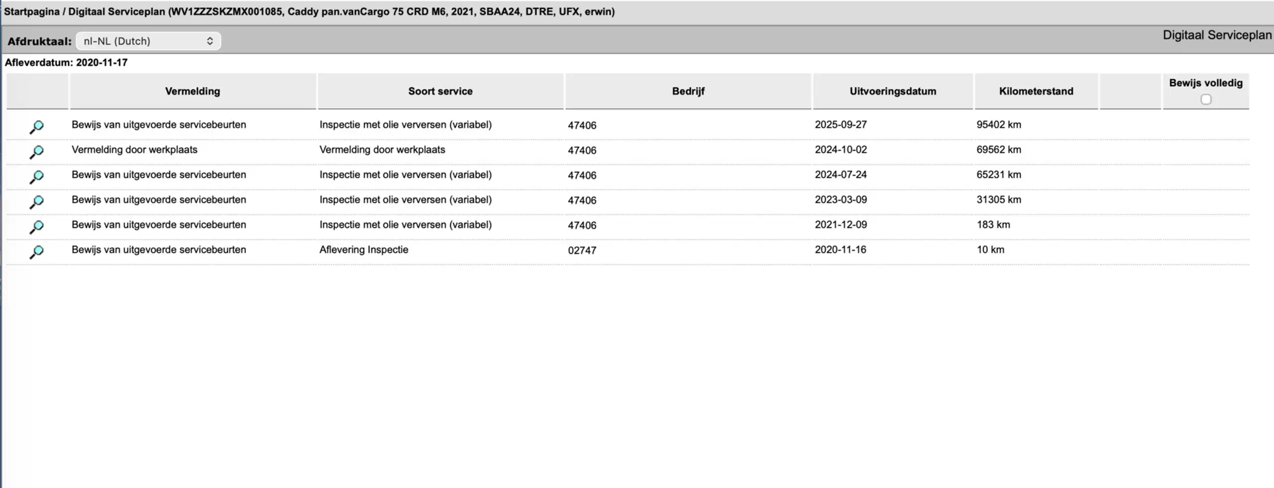The width and height of the screenshot is (1274, 488).
Task: Click the Digitaal Serviceplan title on right
Action: 1217,35
